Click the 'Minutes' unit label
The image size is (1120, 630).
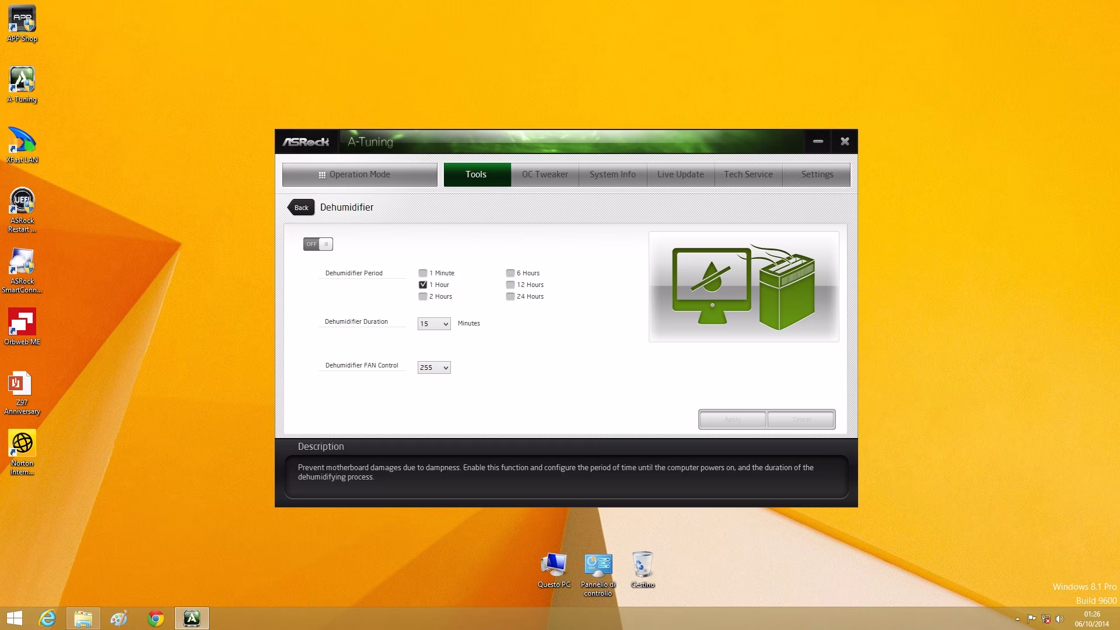click(x=469, y=323)
